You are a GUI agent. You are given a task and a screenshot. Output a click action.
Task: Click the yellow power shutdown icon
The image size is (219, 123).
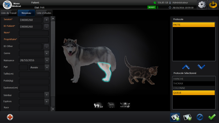point(213,5)
